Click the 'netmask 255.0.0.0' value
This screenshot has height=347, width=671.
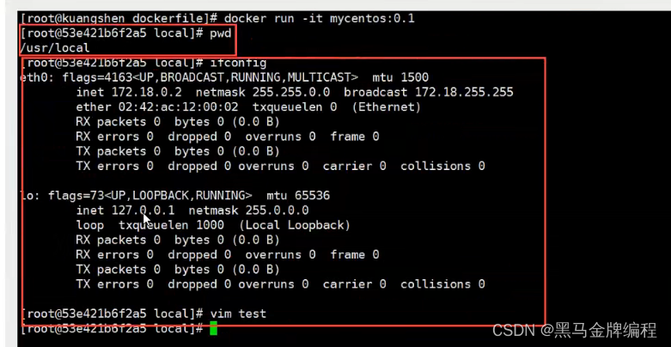(x=248, y=210)
